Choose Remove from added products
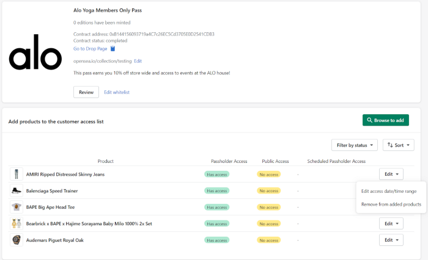This screenshot has width=428, height=260. 391,204
